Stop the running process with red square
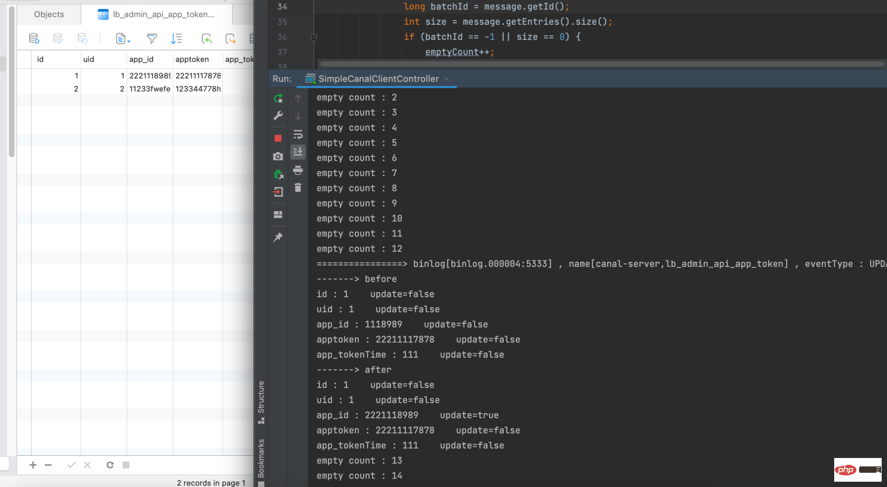Screen dimensions: 887x487 point(278,138)
